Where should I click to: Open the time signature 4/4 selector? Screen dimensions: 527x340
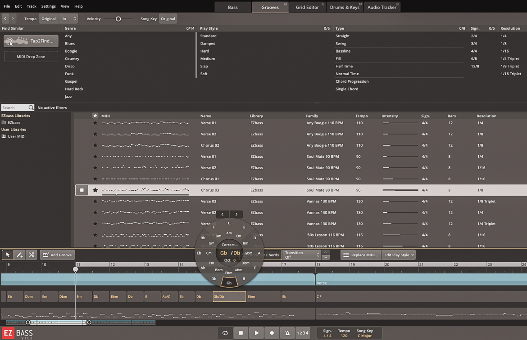point(327,333)
